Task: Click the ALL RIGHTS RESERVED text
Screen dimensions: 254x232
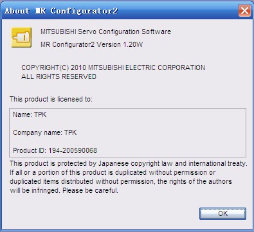Action: [x=59, y=76]
